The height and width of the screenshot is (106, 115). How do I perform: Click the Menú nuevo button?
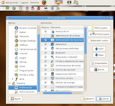coord(99,28)
